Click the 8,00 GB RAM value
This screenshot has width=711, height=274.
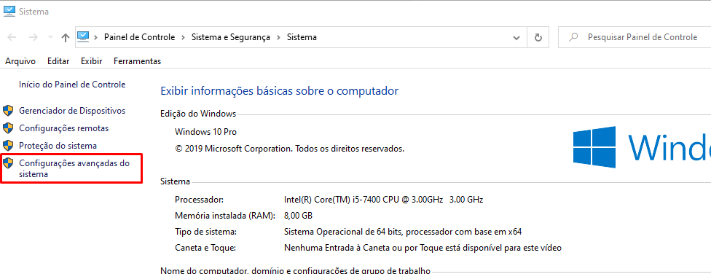(298, 216)
